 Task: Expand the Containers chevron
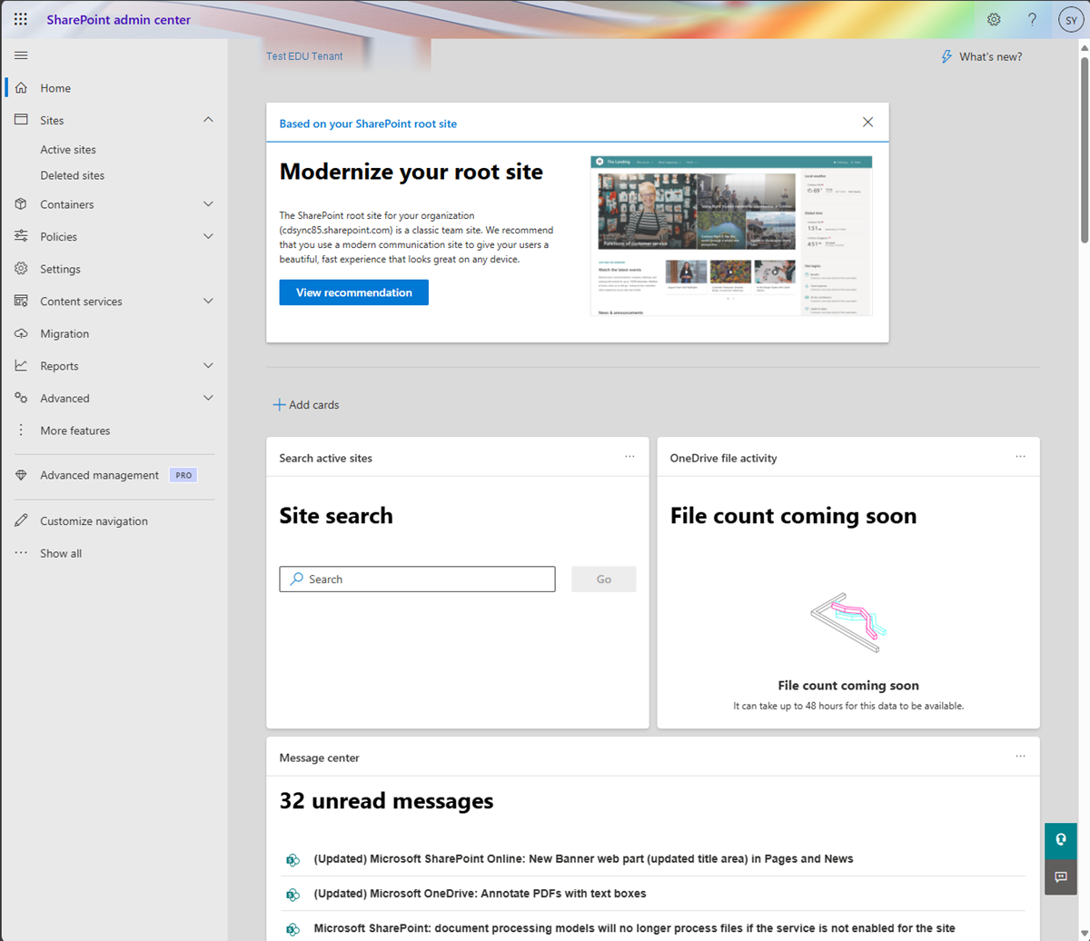pos(208,204)
